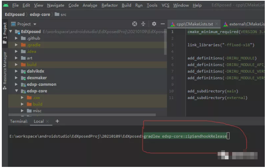267x168 pixels.
Task: Open the Code menu
Action: 73,5
